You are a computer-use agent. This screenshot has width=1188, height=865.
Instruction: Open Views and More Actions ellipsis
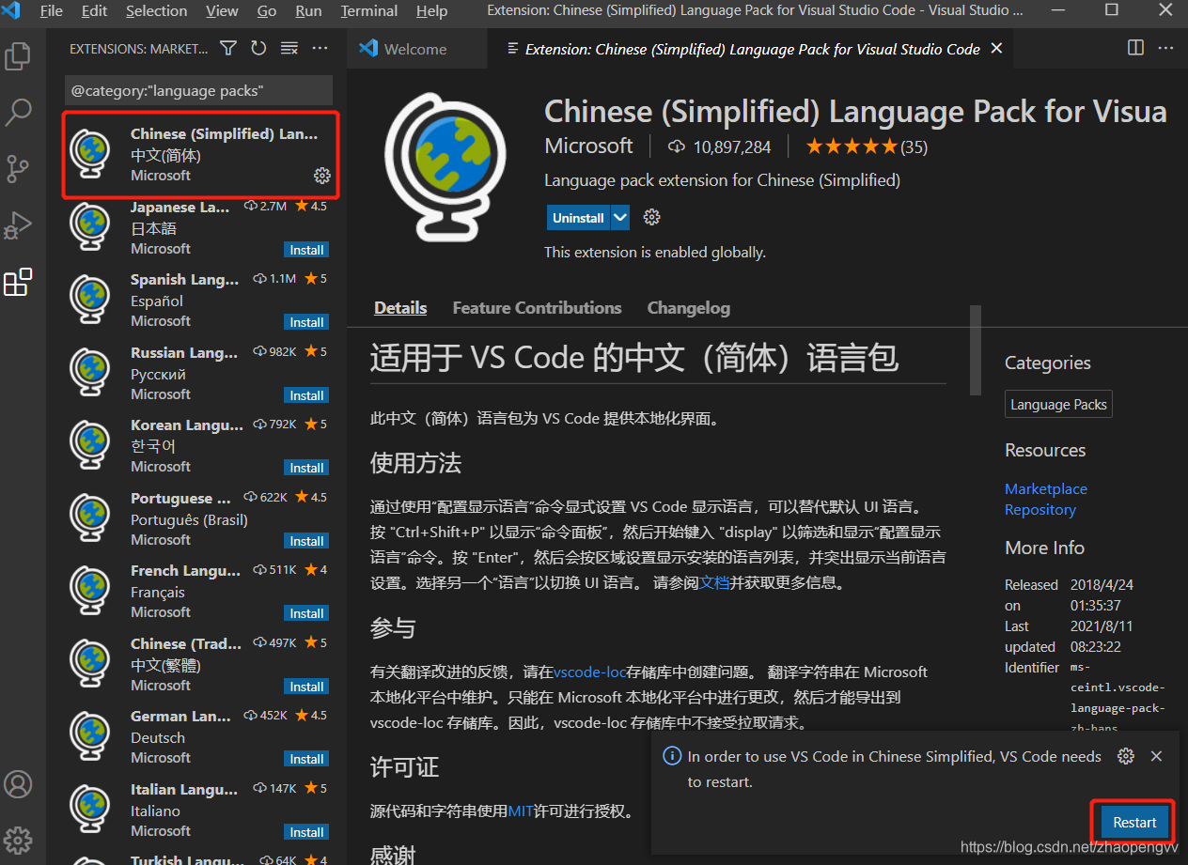pyautogui.click(x=320, y=48)
